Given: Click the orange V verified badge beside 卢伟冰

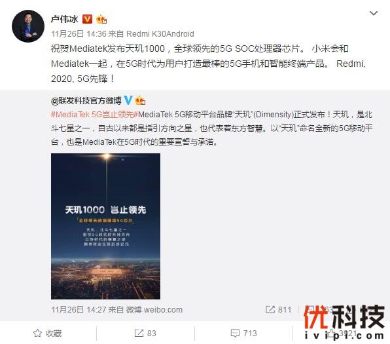Looking at the screenshot, I should click(87, 19).
